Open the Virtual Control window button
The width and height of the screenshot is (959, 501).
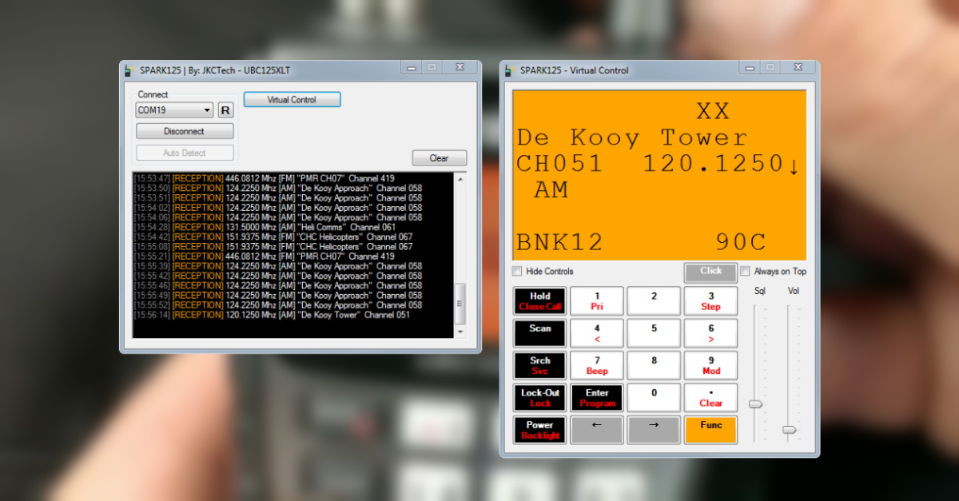pyautogui.click(x=292, y=100)
